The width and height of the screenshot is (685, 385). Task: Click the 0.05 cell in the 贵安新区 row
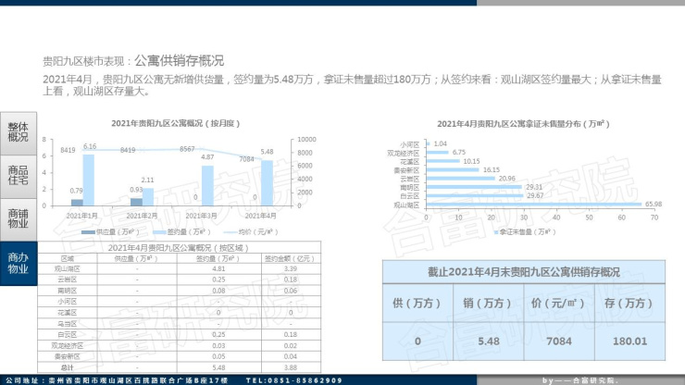pos(218,356)
